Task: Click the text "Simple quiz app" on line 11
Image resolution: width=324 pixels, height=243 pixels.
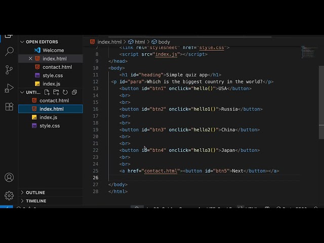Action: click(187, 75)
